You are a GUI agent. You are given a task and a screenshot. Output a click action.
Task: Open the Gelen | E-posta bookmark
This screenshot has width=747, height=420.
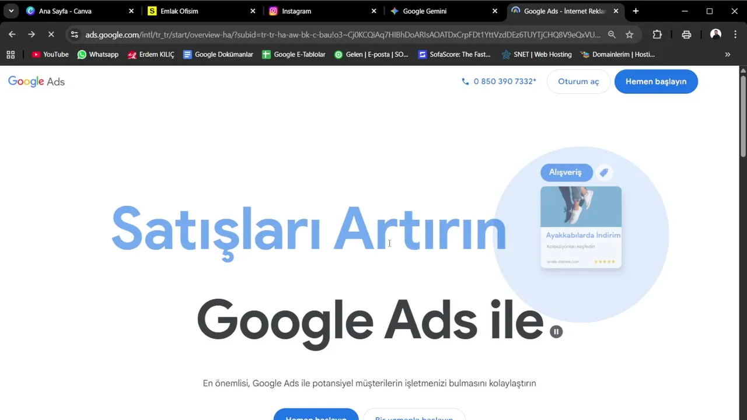point(371,54)
